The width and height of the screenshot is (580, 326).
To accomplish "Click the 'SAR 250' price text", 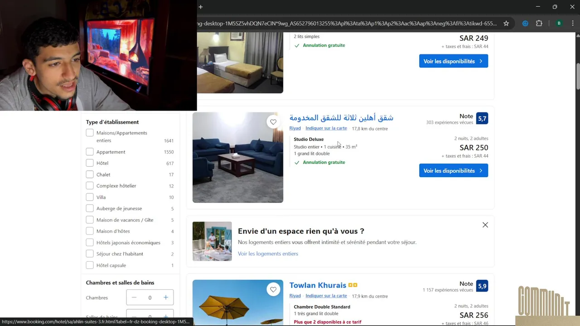I will pos(474,148).
